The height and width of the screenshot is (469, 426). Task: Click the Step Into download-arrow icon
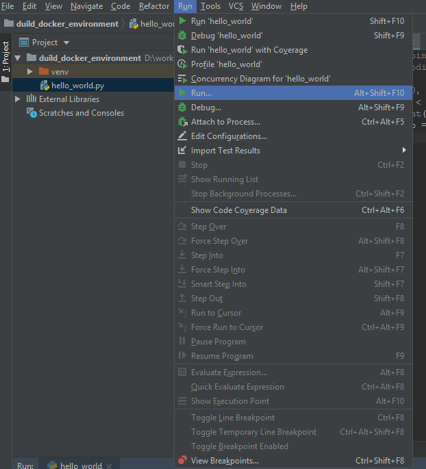click(182, 255)
